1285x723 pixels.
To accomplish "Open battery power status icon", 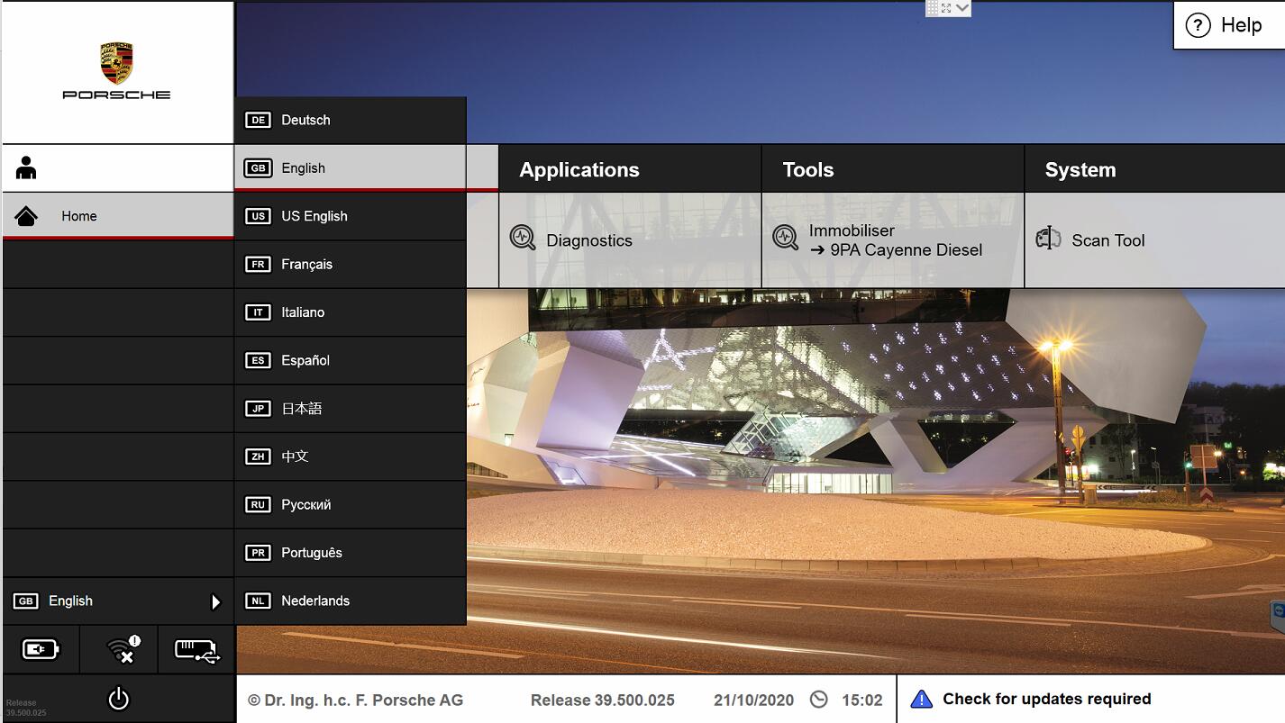I will (x=41, y=650).
